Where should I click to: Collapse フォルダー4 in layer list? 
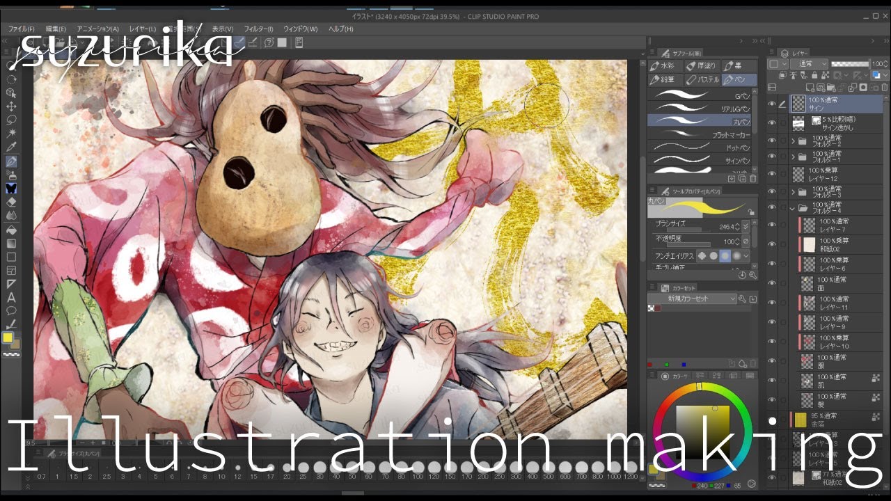[x=793, y=208]
